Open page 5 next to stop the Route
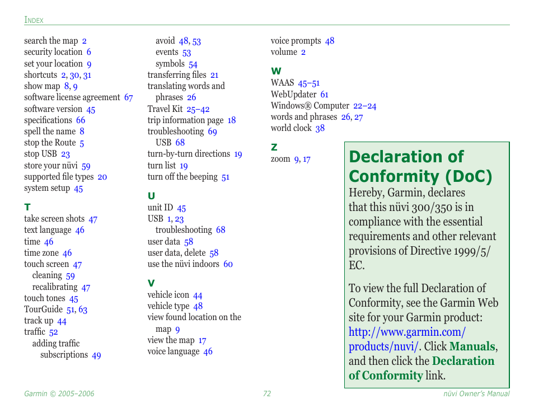 click(x=82, y=143)
